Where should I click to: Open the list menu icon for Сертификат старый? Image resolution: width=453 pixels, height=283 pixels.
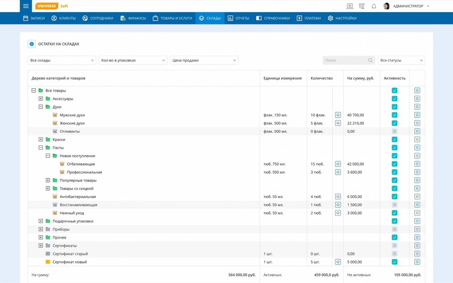(417, 254)
